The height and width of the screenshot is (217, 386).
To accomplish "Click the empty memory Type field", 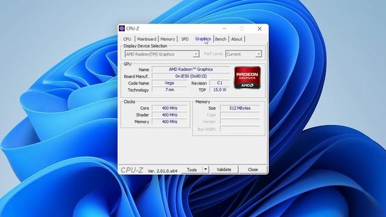I will (x=240, y=115).
